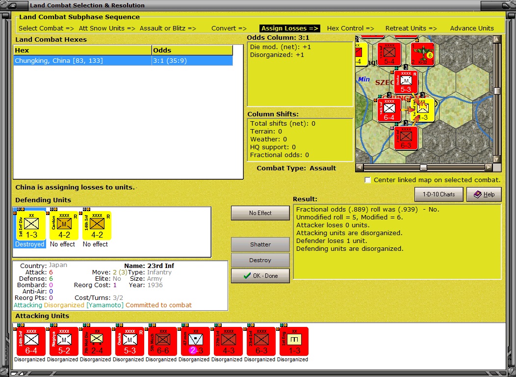Click the map horizontal scrollbar right arrow

tap(489, 167)
